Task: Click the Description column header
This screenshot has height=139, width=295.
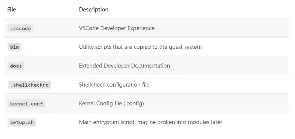Action: click(94, 10)
